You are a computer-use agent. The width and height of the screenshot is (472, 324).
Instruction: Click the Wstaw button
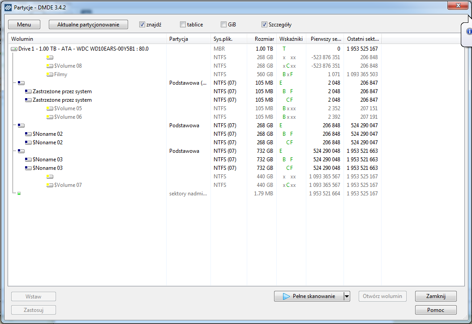34,297
